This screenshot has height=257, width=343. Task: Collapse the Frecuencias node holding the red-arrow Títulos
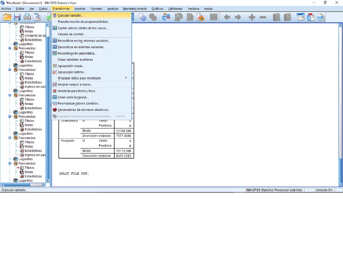click(x=10, y=163)
